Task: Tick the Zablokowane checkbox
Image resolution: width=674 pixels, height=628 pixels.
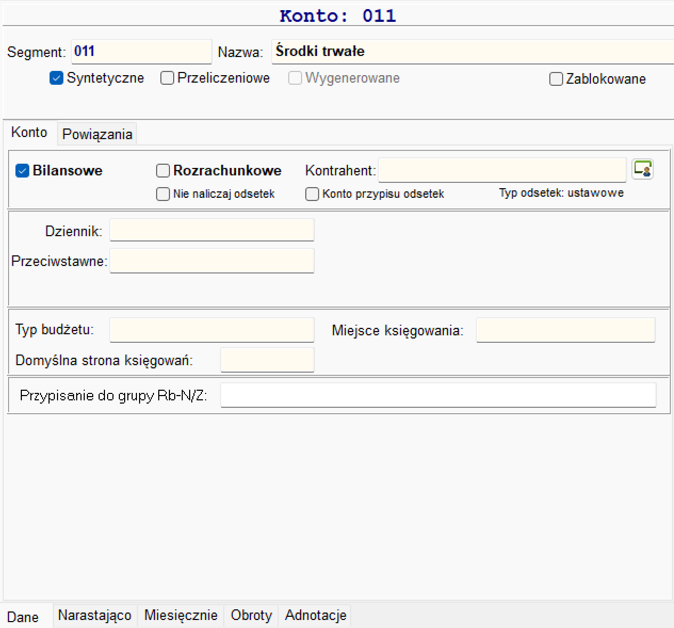Action: point(556,79)
